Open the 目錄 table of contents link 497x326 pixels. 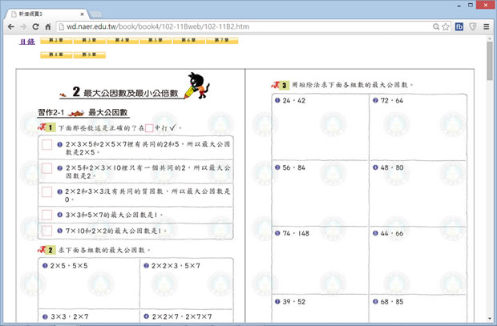pyautogui.click(x=26, y=40)
